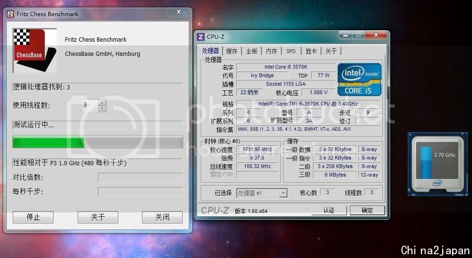The image size is (472, 258).
Task: Switch to the 关于 tab in CPU-Z
Action: (331, 51)
